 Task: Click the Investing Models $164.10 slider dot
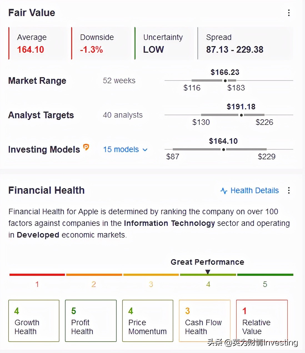pos(223,149)
